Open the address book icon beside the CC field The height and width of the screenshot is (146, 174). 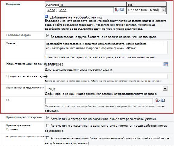[x=163, y=100]
